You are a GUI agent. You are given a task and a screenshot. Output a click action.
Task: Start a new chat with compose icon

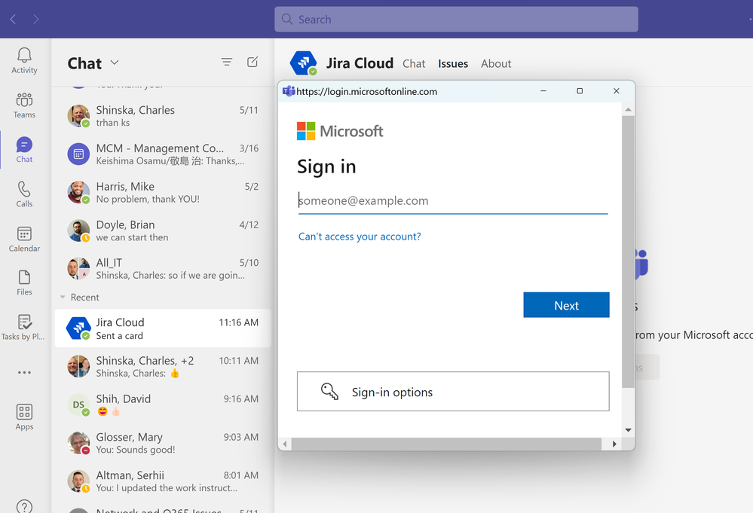click(253, 62)
